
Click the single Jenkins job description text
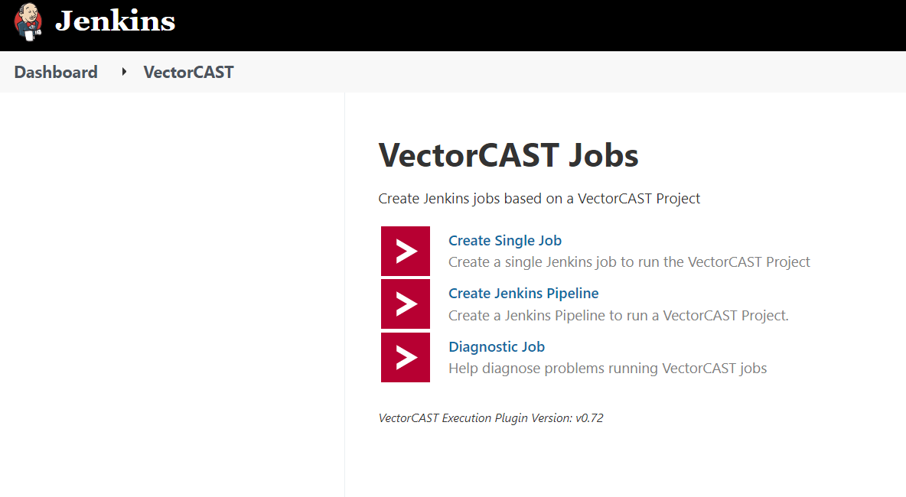pos(629,262)
